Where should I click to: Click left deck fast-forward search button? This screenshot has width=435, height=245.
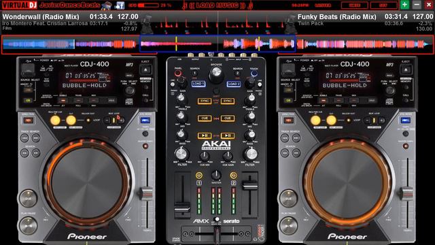point(36,152)
